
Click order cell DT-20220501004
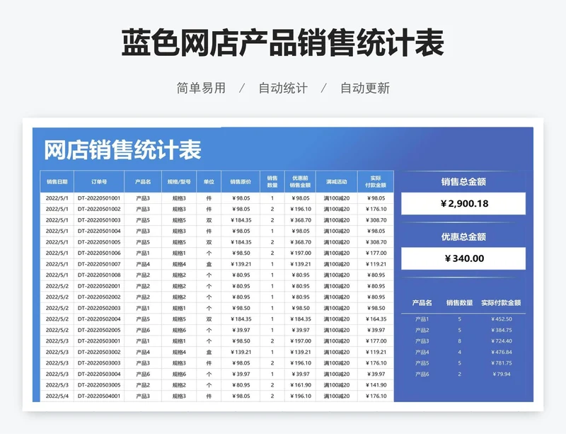pos(99,231)
